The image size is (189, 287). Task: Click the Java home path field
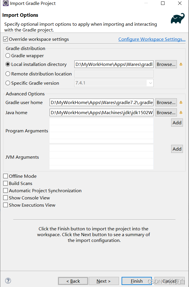[x=101, y=112]
